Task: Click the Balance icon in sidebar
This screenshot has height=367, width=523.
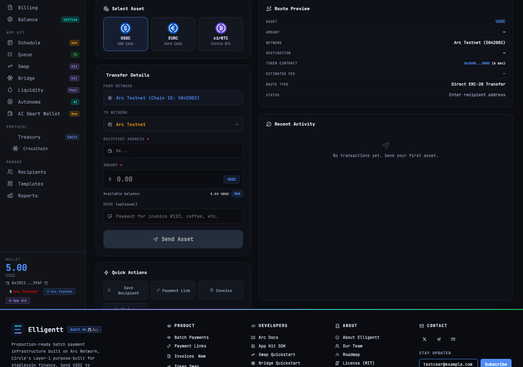Action: point(10,19)
